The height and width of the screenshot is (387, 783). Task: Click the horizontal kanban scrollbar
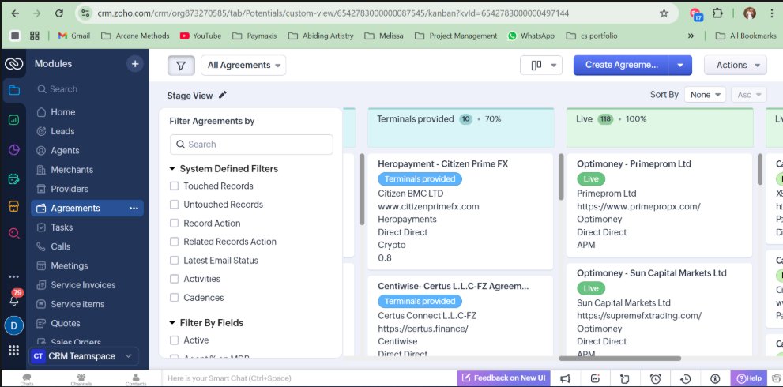coord(619,359)
